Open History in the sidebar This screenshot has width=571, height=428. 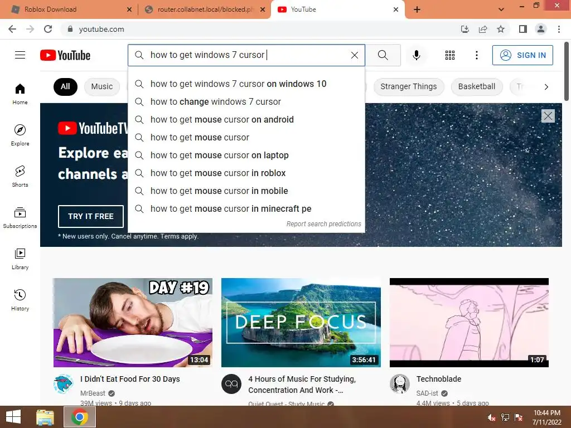coord(20,300)
